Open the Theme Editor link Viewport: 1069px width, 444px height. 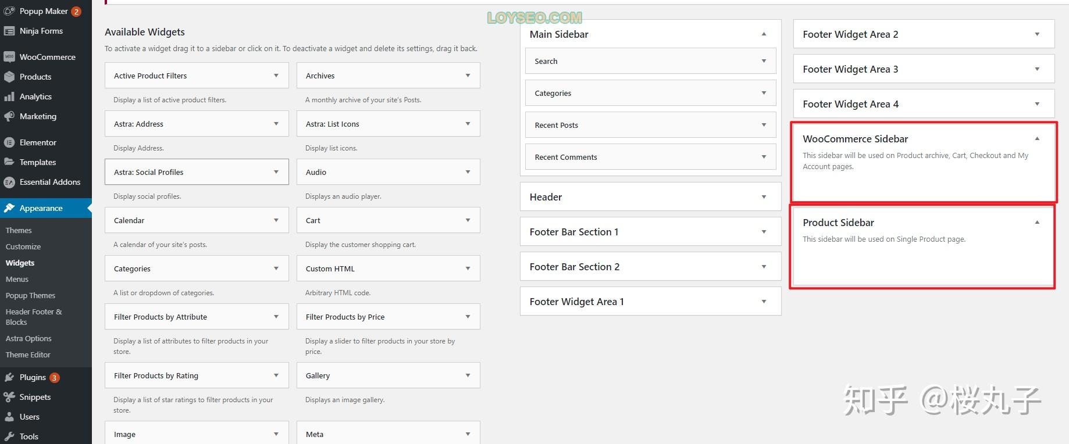click(x=28, y=355)
